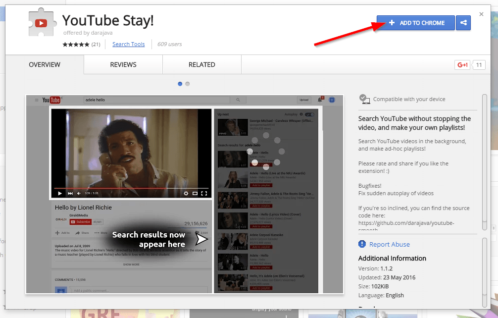Click the Report Abuse exclamation icon
The height and width of the screenshot is (318, 498).
[x=362, y=244]
